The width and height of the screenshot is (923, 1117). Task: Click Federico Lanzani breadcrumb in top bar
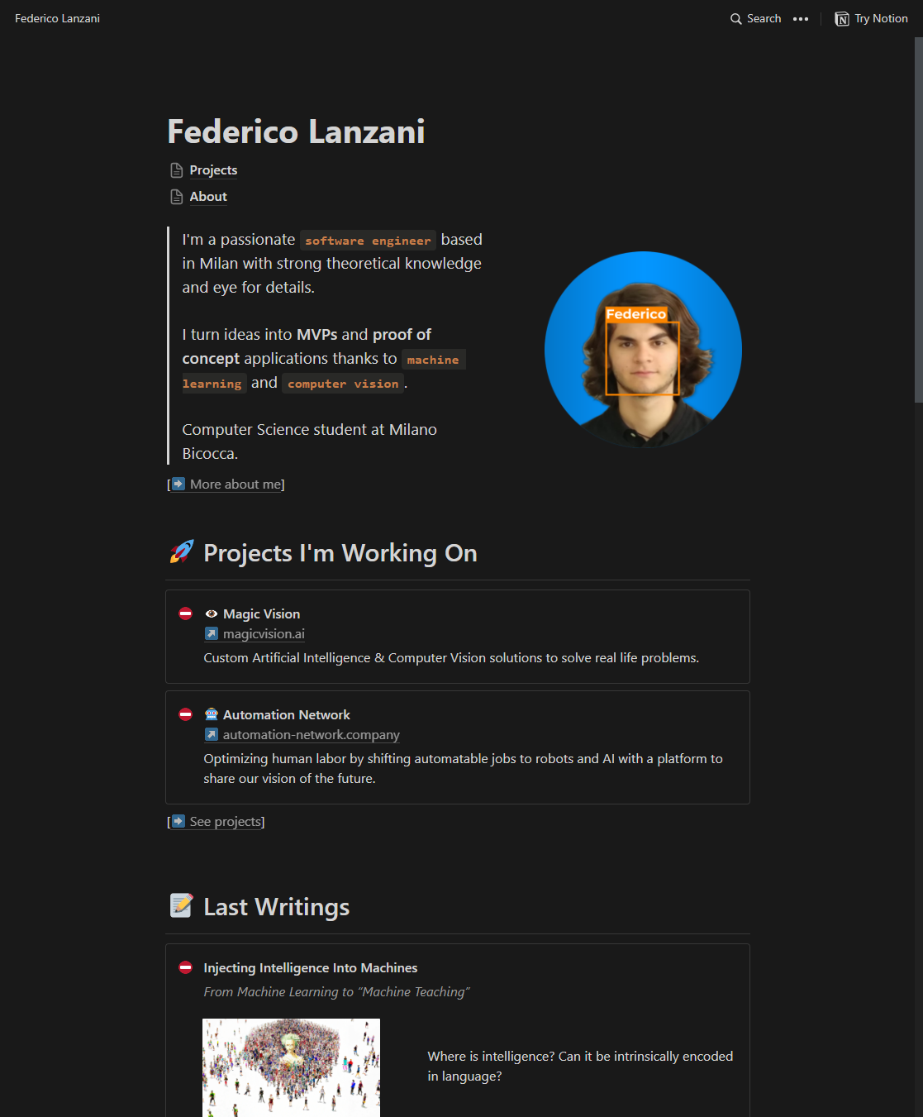[57, 18]
